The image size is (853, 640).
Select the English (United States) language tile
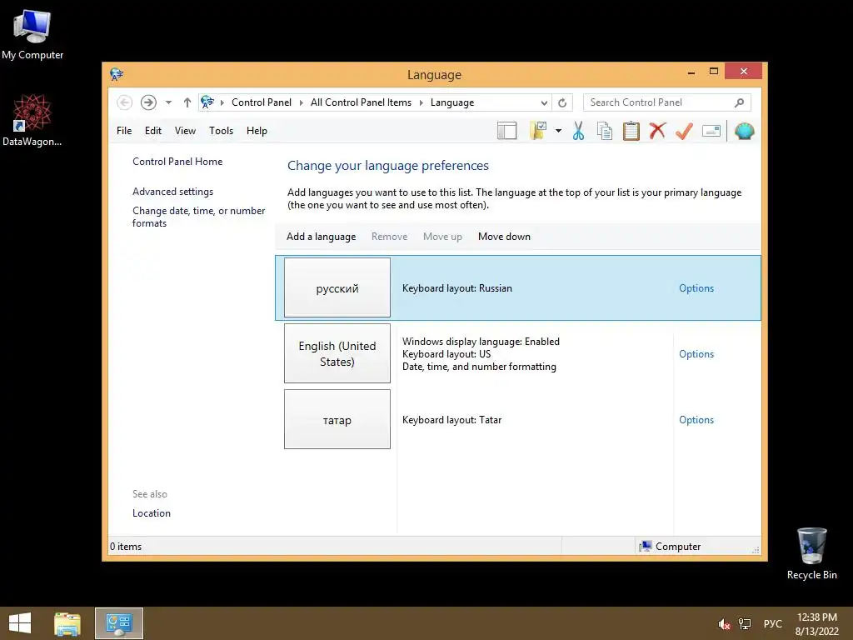337,353
